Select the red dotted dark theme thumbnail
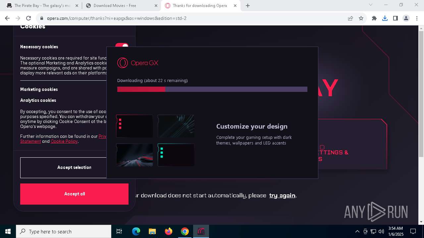This screenshot has height=238, width=424. [x=134, y=126]
